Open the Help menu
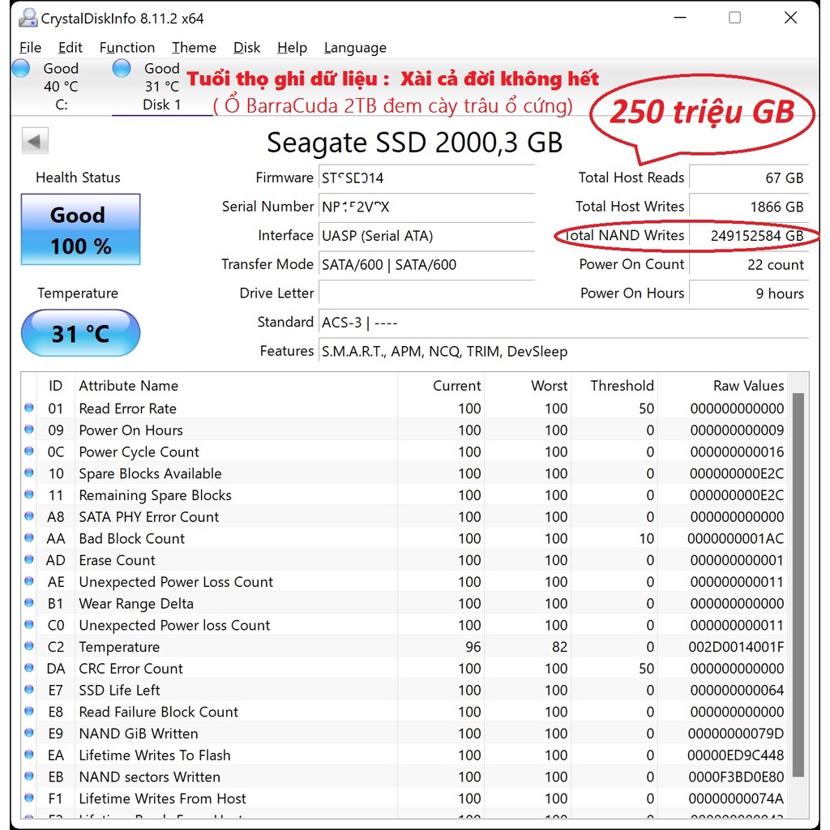Viewport: 830px width, 830px height. click(x=292, y=48)
